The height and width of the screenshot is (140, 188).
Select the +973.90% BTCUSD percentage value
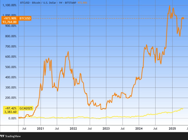tap(10, 18)
